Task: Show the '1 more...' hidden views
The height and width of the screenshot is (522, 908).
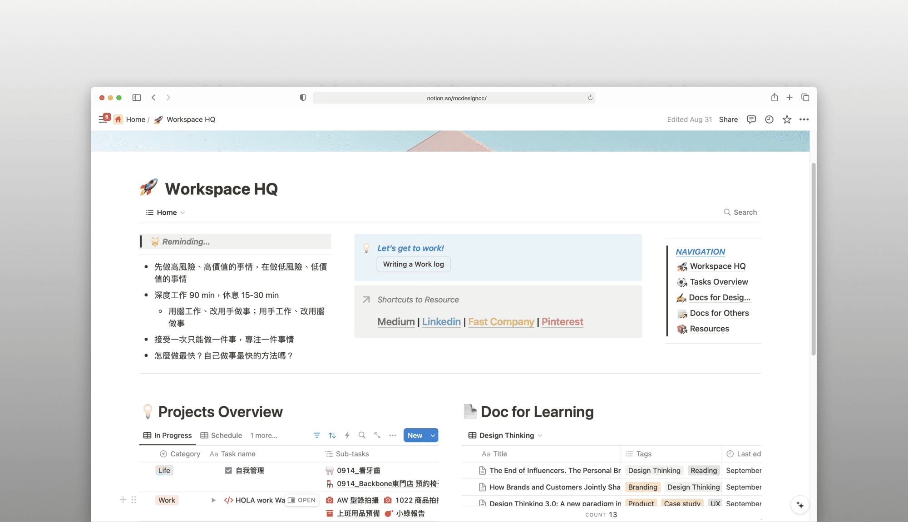Action: pos(263,435)
